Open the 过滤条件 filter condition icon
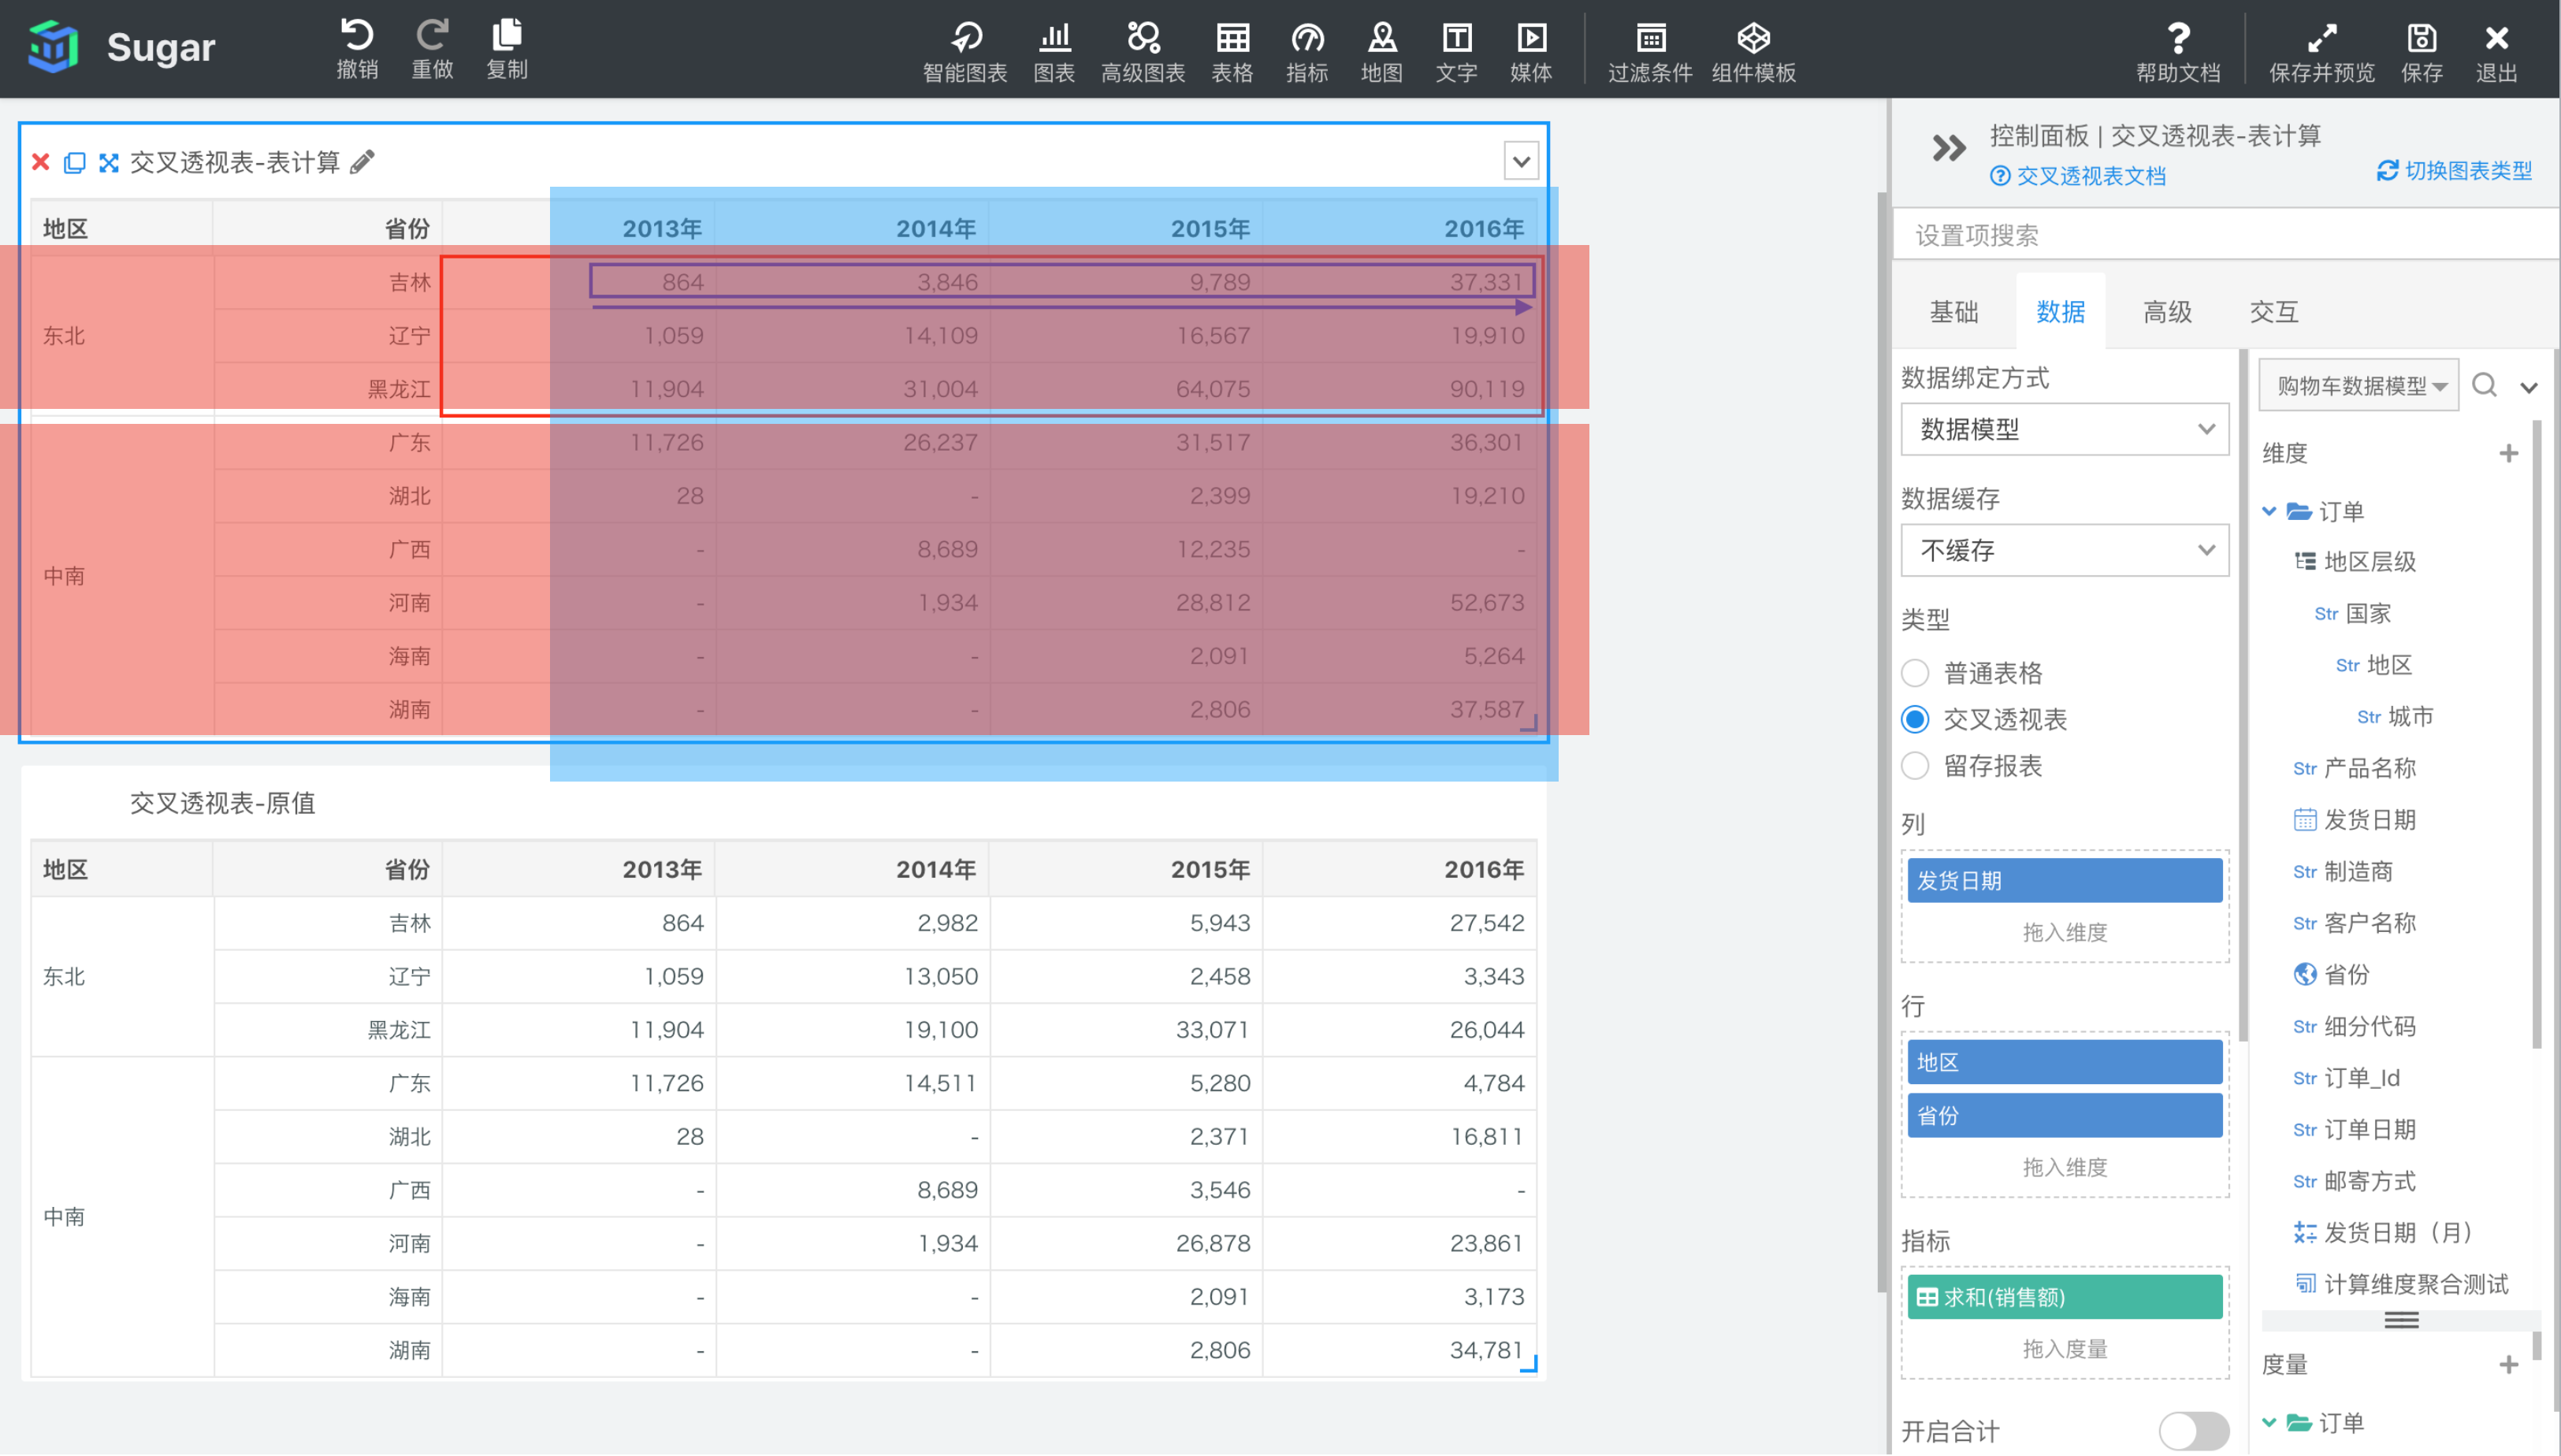This screenshot has width=2561, height=1456. click(1650, 52)
